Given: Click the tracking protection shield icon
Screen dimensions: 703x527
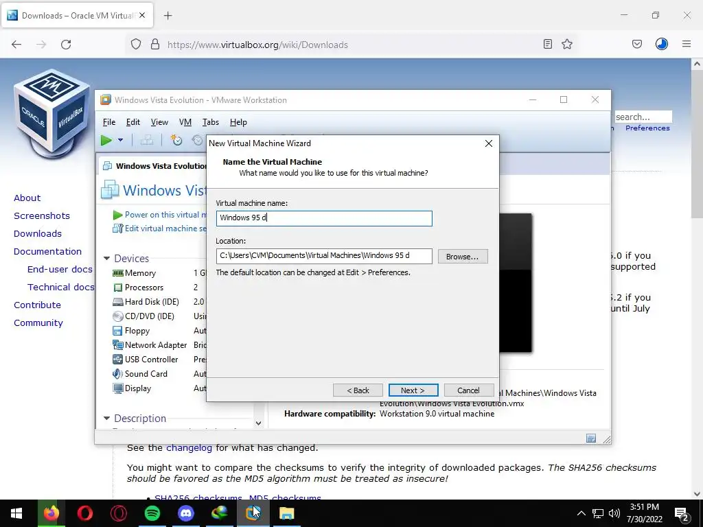Looking at the screenshot, I should pos(136,44).
